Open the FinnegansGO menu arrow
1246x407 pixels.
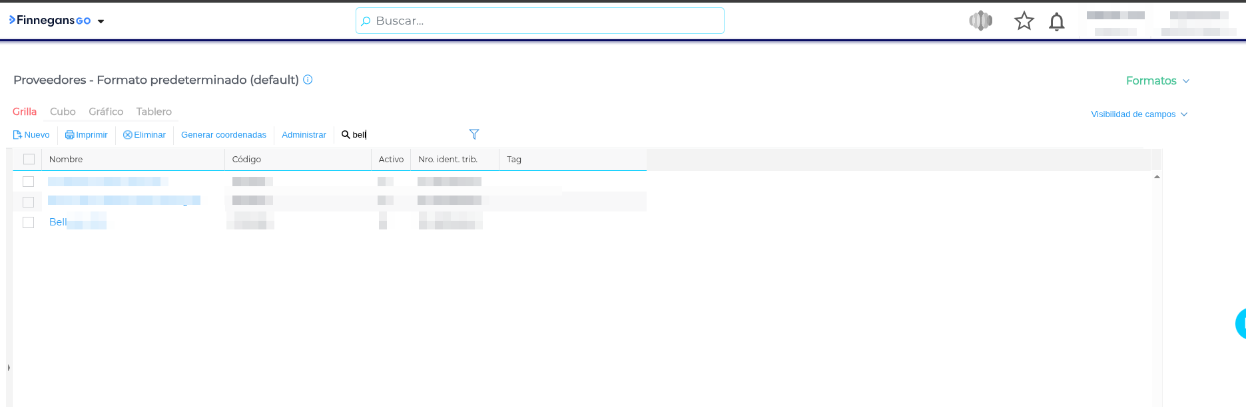click(101, 21)
